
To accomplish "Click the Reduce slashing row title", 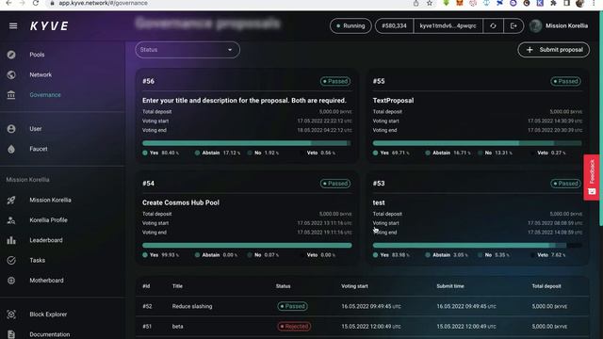I will 192,306.
